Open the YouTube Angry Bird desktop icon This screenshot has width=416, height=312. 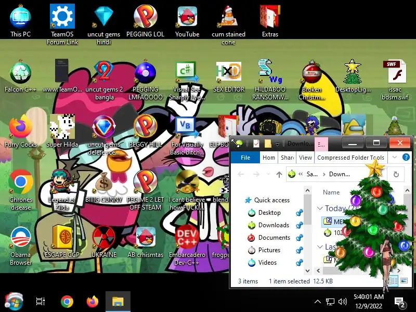(x=187, y=21)
